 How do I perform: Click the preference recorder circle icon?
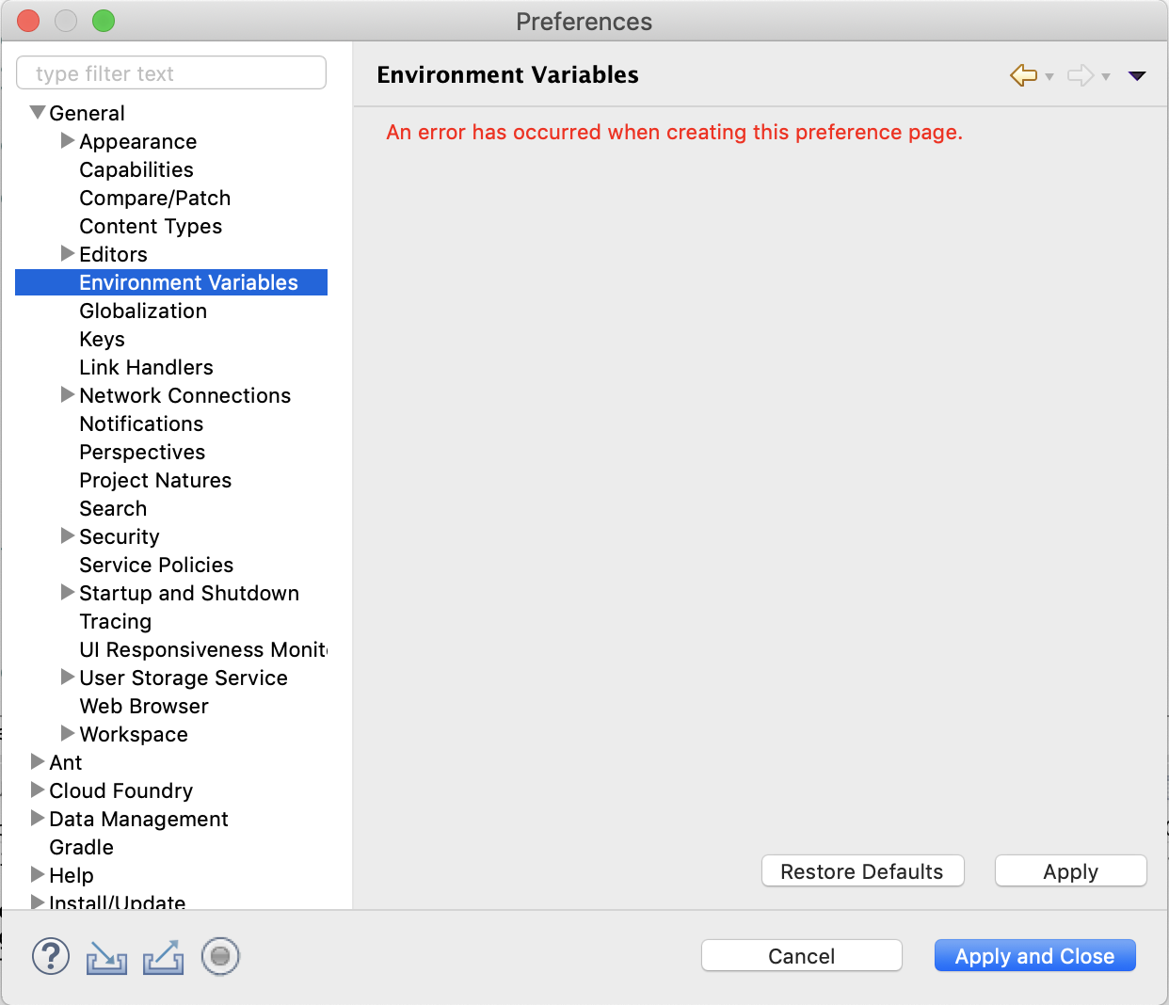(219, 955)
